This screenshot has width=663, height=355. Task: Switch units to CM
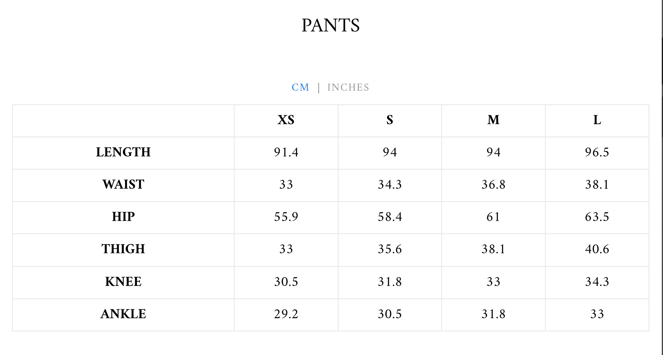click(x=300, y=87)
